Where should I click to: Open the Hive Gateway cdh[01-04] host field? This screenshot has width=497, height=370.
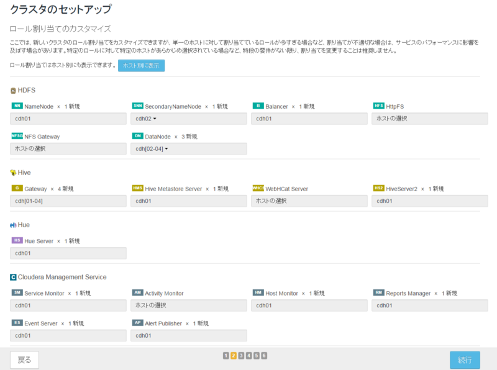[x=68, y=201]
